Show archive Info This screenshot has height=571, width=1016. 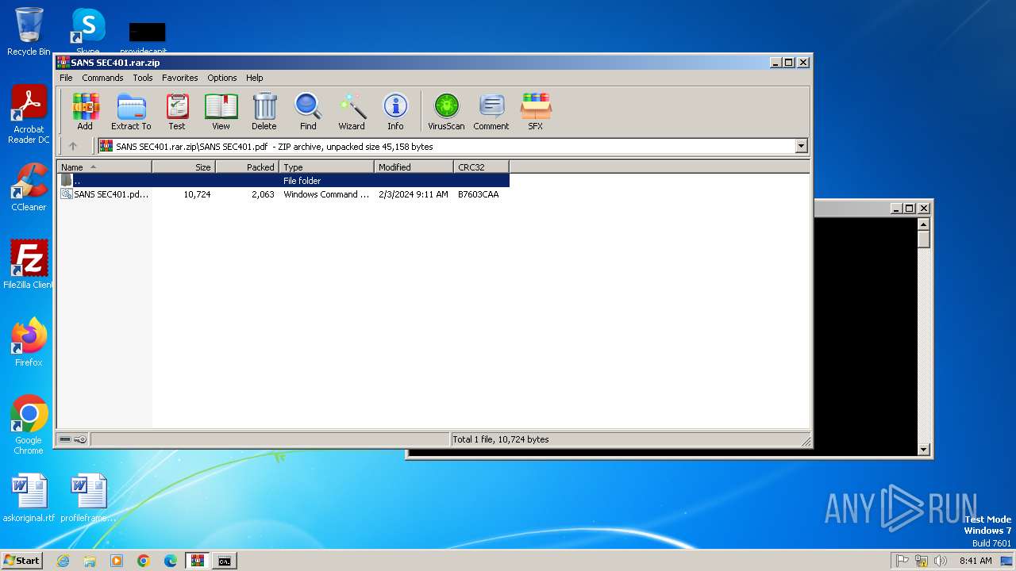[395, 111]
